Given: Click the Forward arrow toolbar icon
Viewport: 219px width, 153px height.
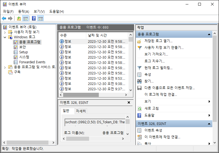Looking at the screenshot, I should (x=10, y=18).
